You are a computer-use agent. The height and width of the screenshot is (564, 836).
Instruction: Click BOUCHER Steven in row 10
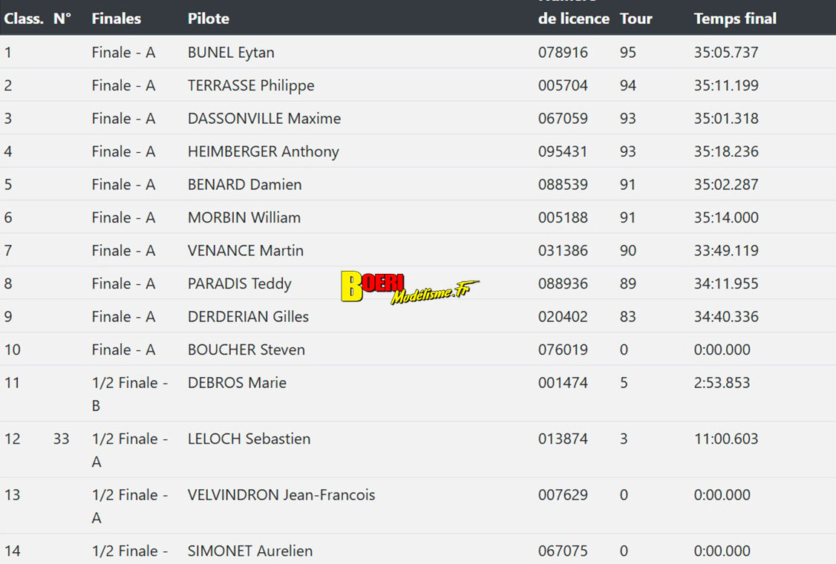click(x=246, y=350)
